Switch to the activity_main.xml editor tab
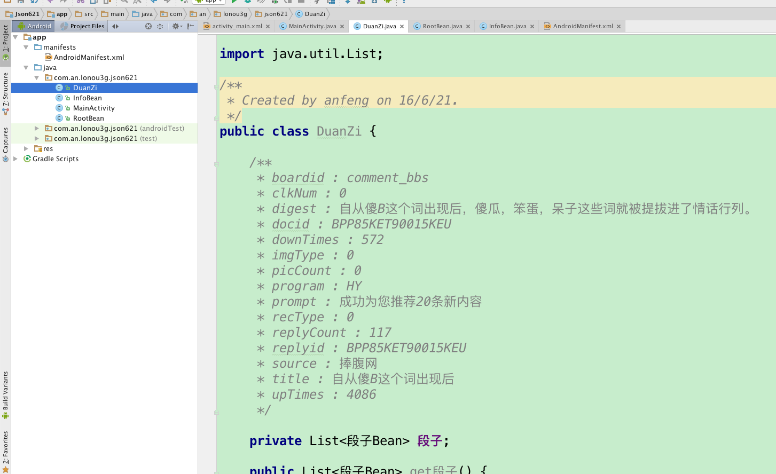Screen dimensions: 776x474 [237, 26]
